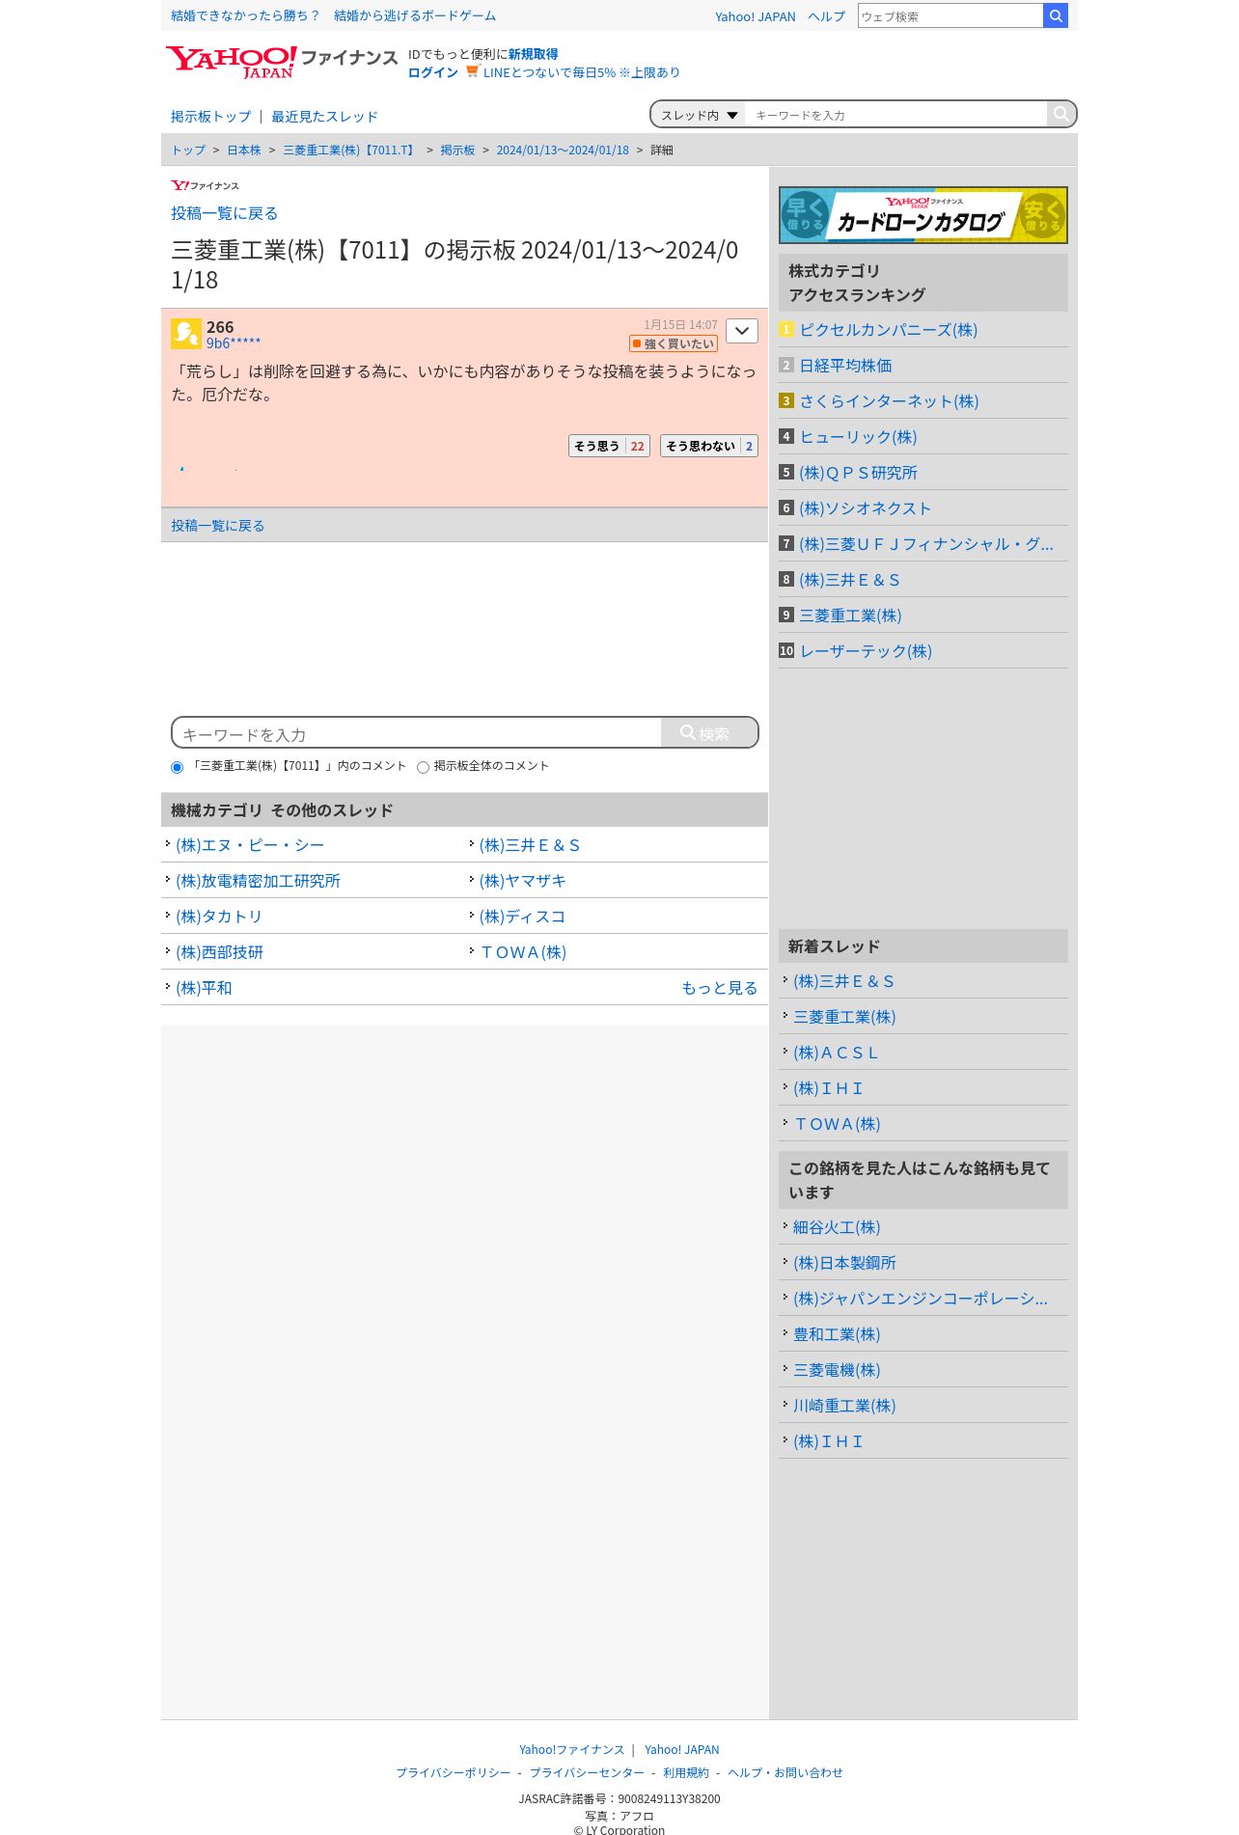Open ranking 7 (株)三菱ＵＦＪフィナンシャル
This screenshot has width=1239, height=1835.
926,544
